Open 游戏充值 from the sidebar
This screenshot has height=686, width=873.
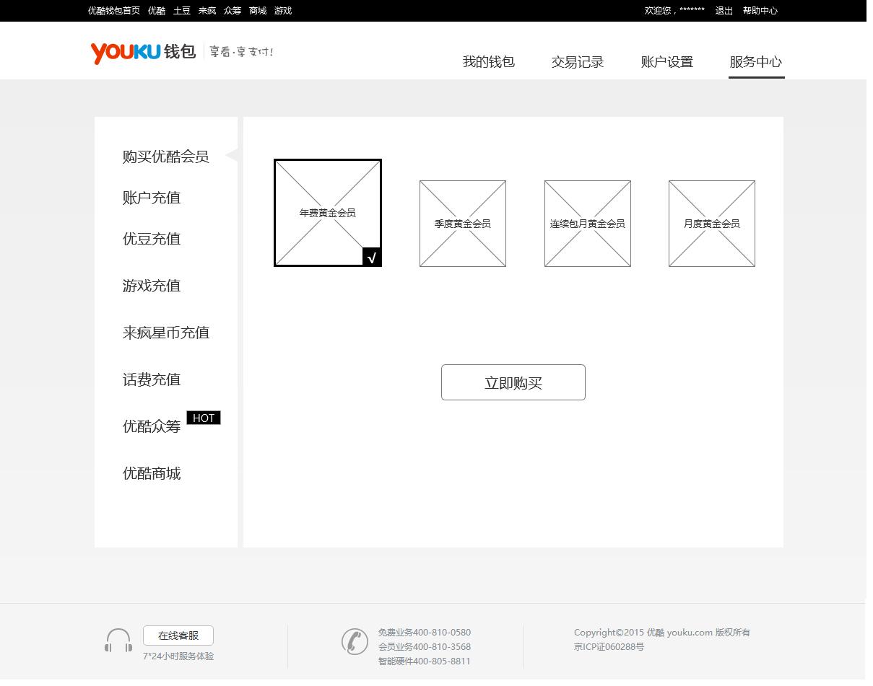[152, 286]
